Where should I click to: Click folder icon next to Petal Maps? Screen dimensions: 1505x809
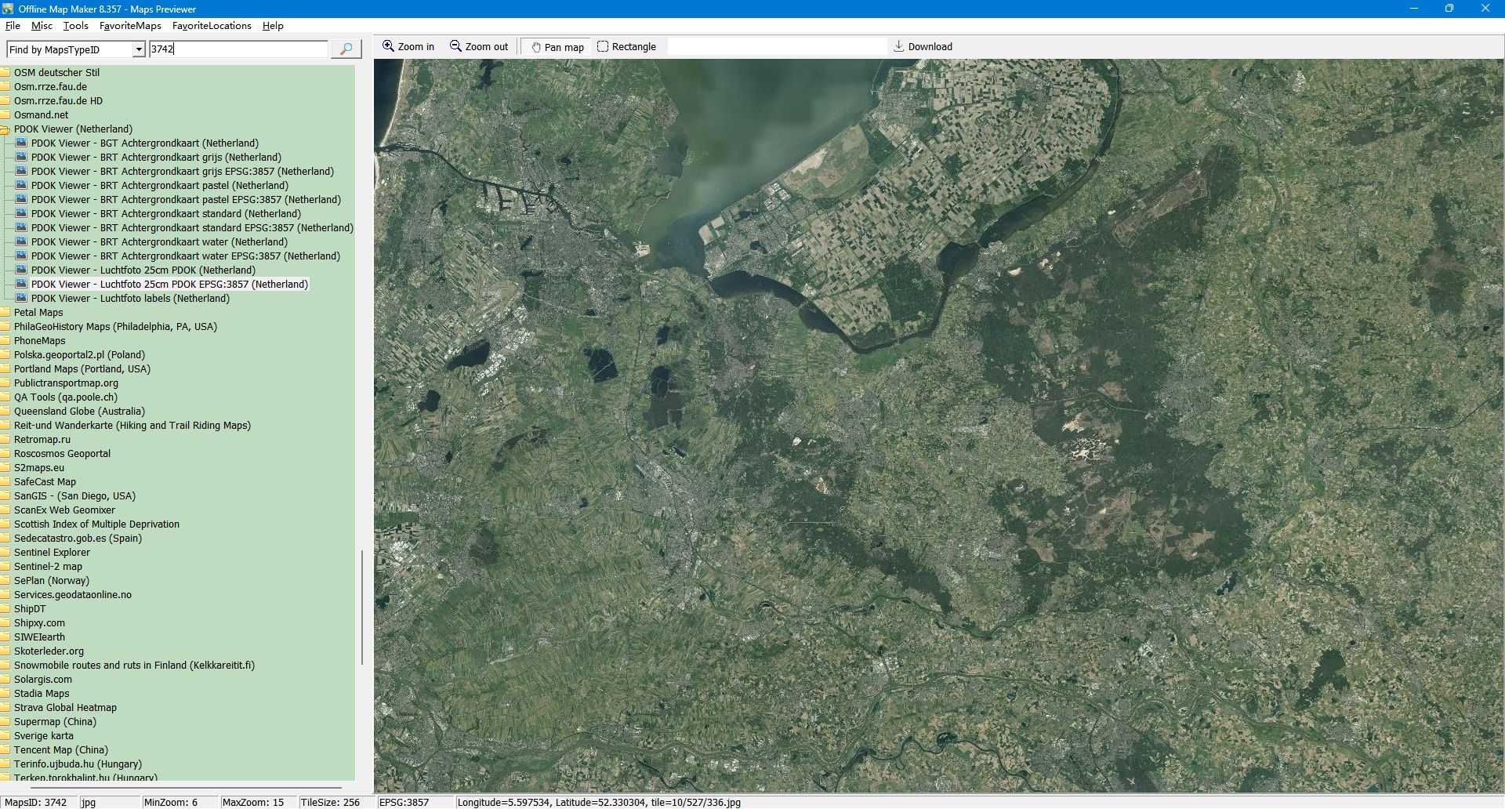click(x=5, y=313)
